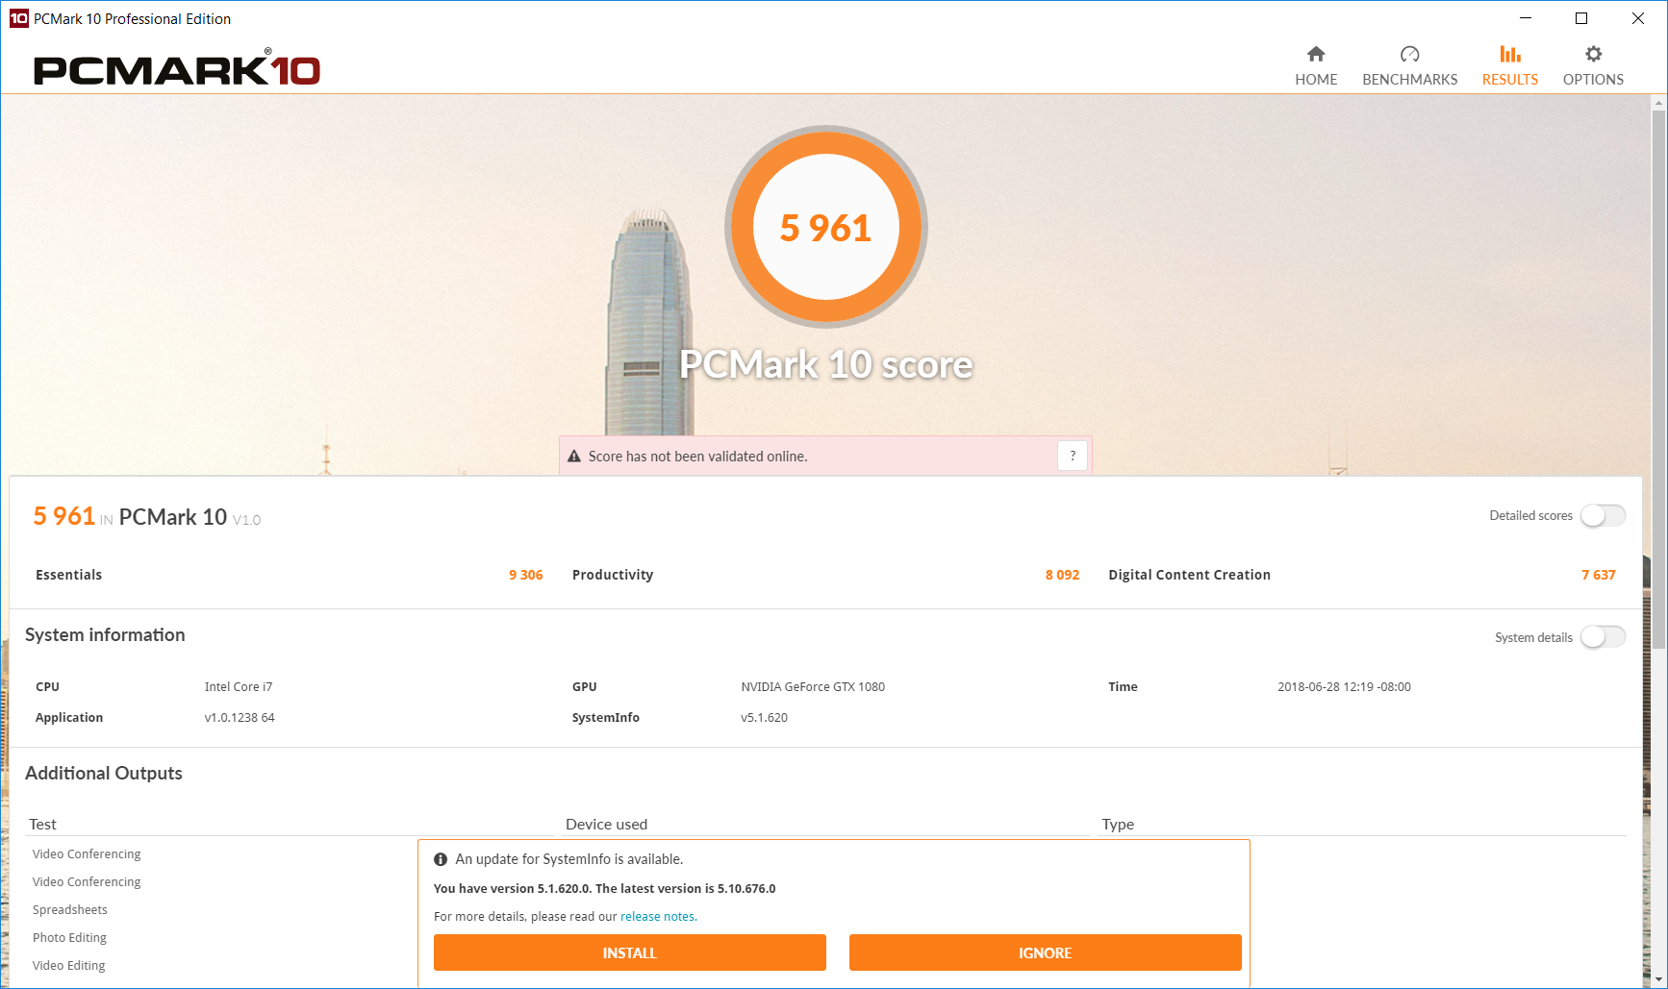Close the PCMark 10 window
The height and width of the screenshot is (989, 1668).
click(x=1638, y=18)
